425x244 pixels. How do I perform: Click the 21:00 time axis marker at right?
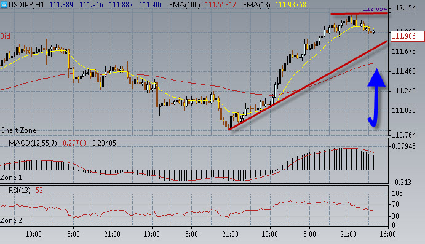(349, 234)
